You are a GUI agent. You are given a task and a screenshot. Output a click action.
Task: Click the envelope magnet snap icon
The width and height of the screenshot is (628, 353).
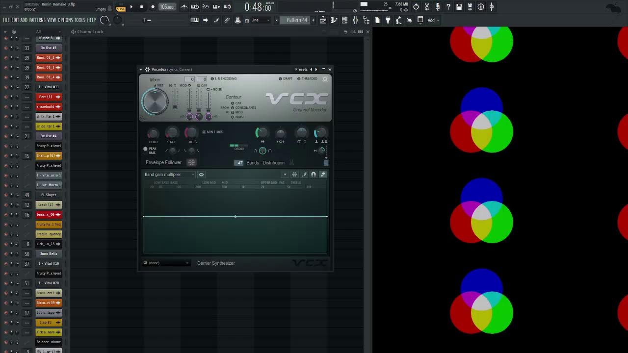point(314,175)
